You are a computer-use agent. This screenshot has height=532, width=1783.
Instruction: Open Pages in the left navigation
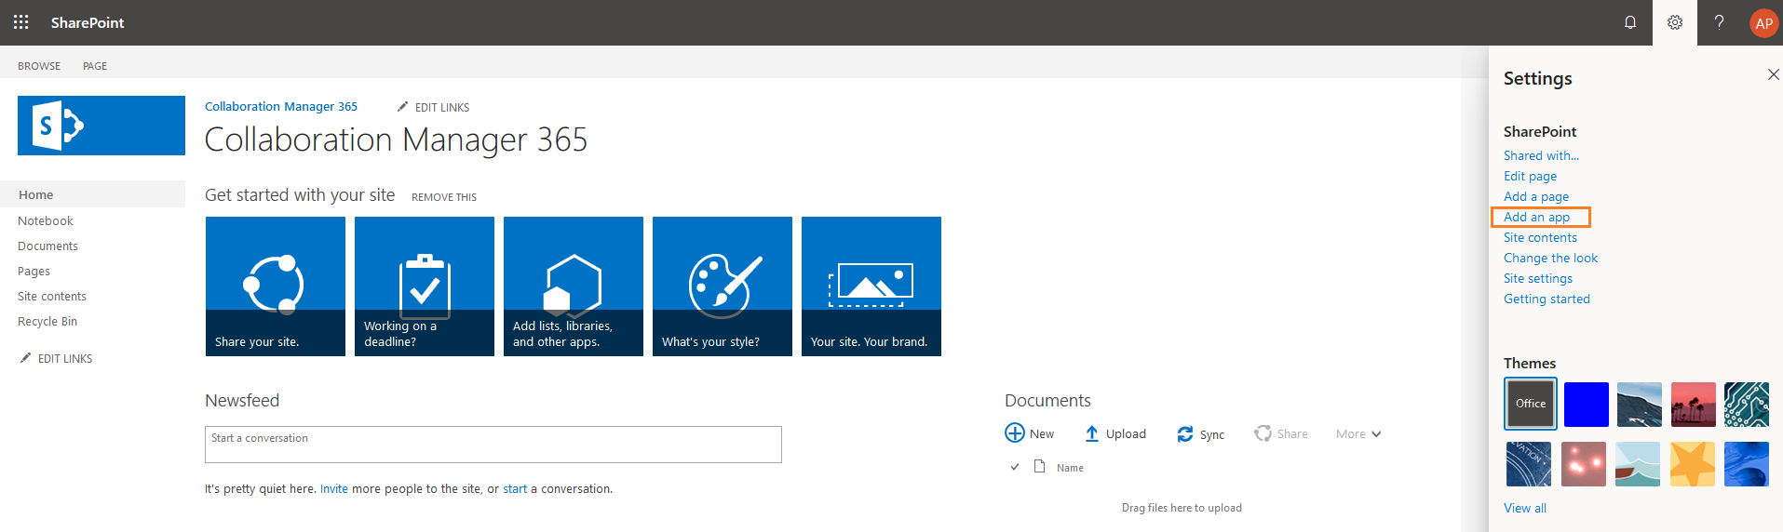pos(34,271)
